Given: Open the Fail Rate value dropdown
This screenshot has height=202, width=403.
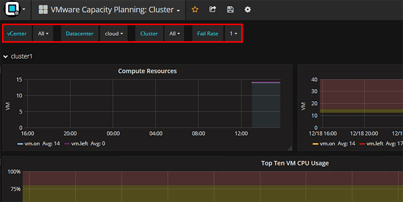Looking at the screenshot, I should (x=233, y=34).
